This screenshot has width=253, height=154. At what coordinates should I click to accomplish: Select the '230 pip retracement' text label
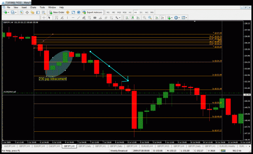53,79
